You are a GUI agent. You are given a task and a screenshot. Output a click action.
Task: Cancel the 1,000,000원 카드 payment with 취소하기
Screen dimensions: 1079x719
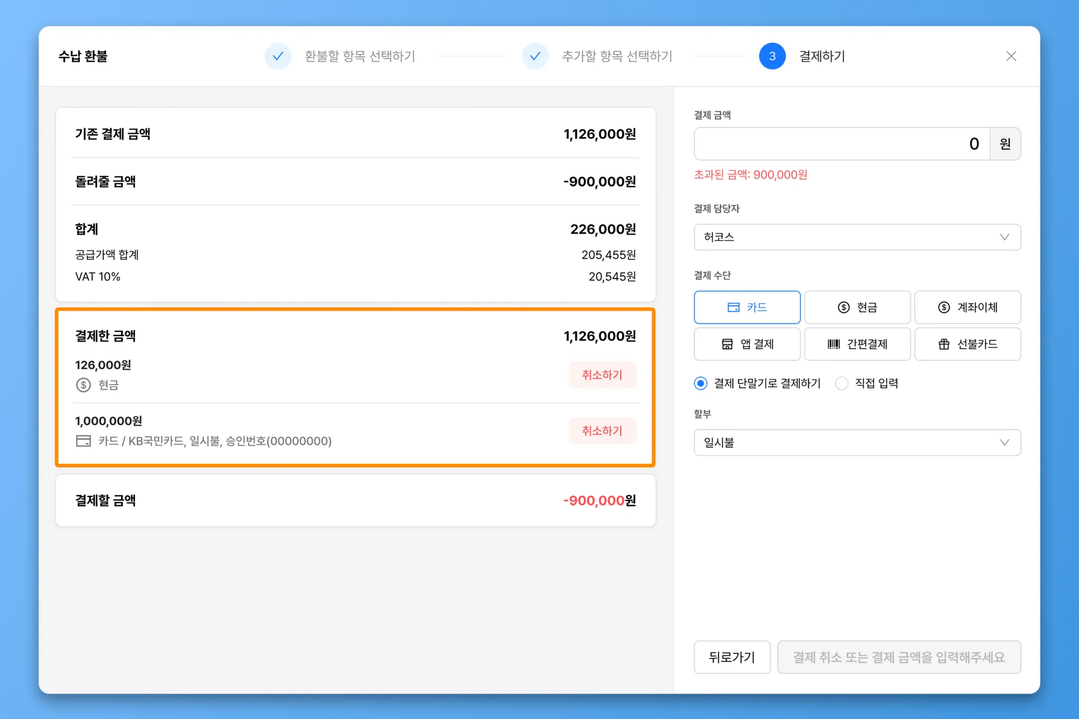[x=602, y=431]
